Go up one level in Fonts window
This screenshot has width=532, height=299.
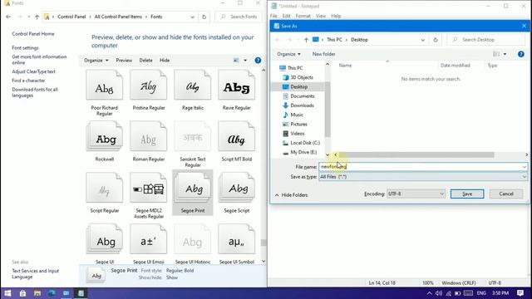click(37, 17)
